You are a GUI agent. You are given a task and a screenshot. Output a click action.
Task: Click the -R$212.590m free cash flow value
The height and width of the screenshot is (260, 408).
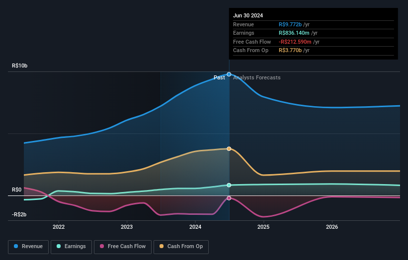pyautogui.click(x=295, y=42)
